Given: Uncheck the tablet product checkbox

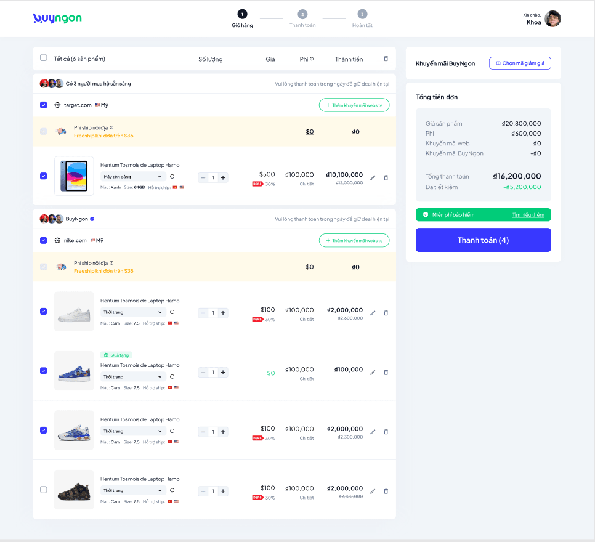Looking at the screenshot, I should click(x=44, y=176).
